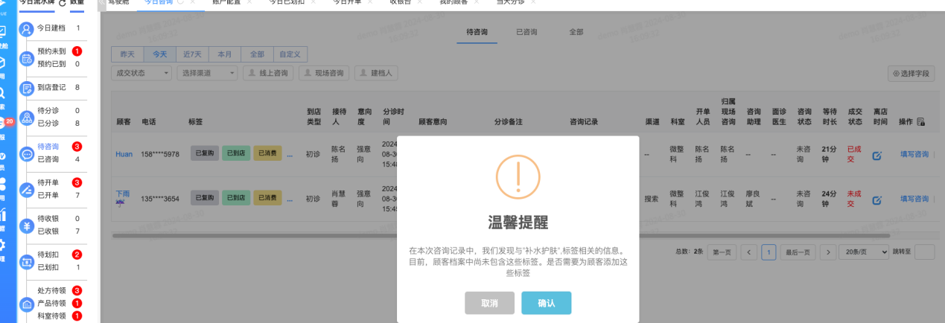Viewport: 945px width, 323px height.
Task: Select the 昨天 date range filter
Action: click(127, 54)
